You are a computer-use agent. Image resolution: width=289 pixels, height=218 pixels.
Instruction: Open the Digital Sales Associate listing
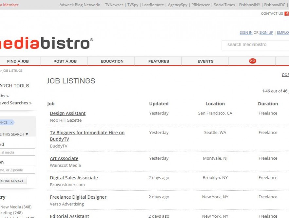point(74,178)
